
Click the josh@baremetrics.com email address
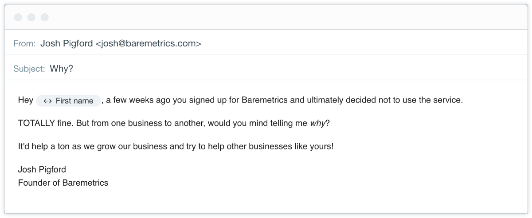coord(149,43)
